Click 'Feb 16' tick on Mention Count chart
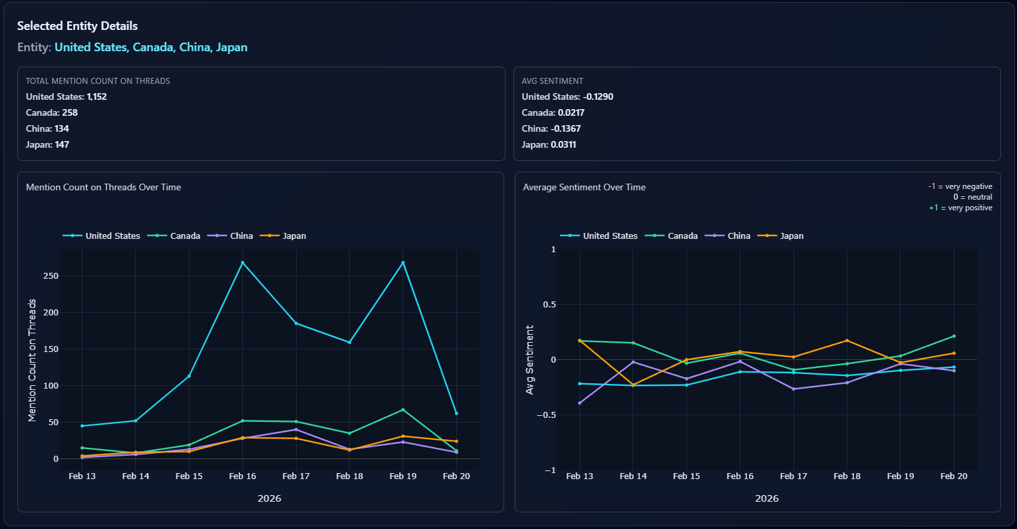 coord(243,476)
